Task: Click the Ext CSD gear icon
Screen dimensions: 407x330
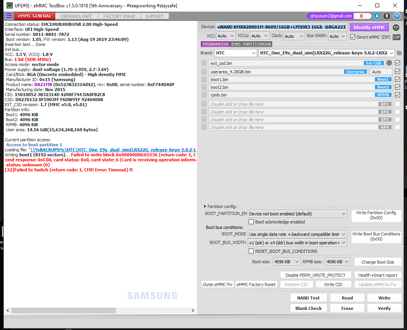Action: click(x=389, y=63)
